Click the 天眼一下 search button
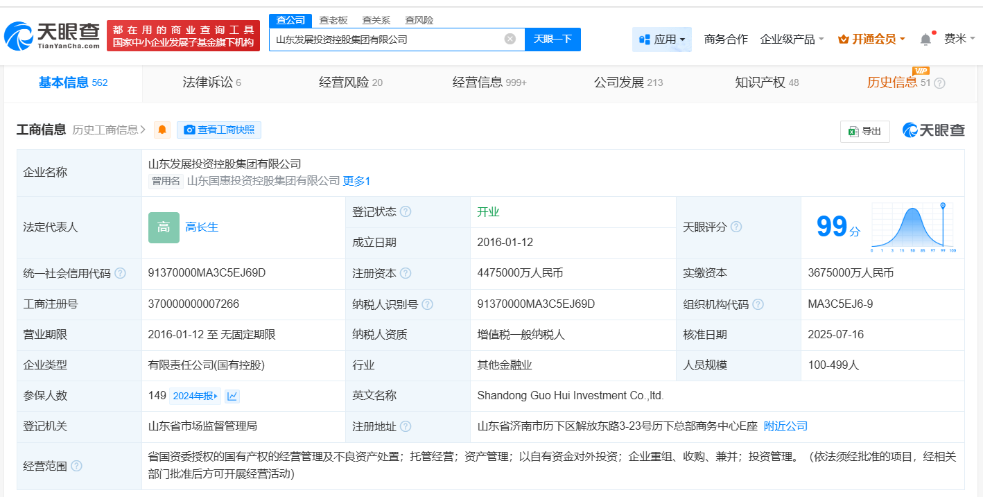The width and height of the screenshot is (983, 497). [x=553, y=39]
